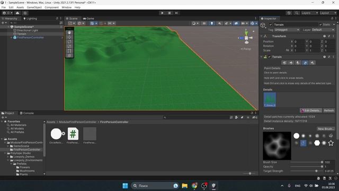Open the Static options dropdown arrow
Image resolution: width=339 pixels, height=191 pixels.
[x=334, y=24]
